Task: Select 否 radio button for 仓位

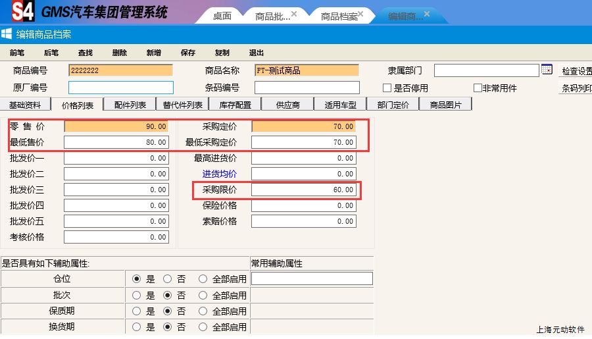Action: [167, 278]
